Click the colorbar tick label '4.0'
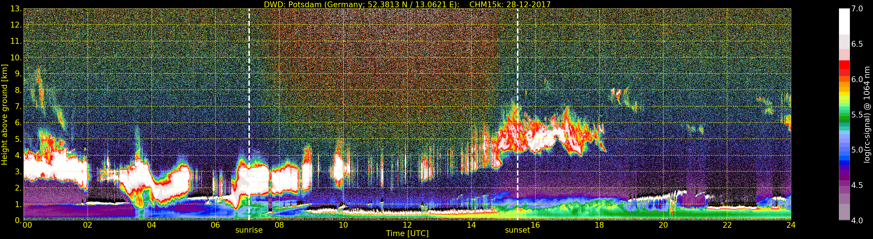Viewport: 873px width, 239px height. pos(857,220)
